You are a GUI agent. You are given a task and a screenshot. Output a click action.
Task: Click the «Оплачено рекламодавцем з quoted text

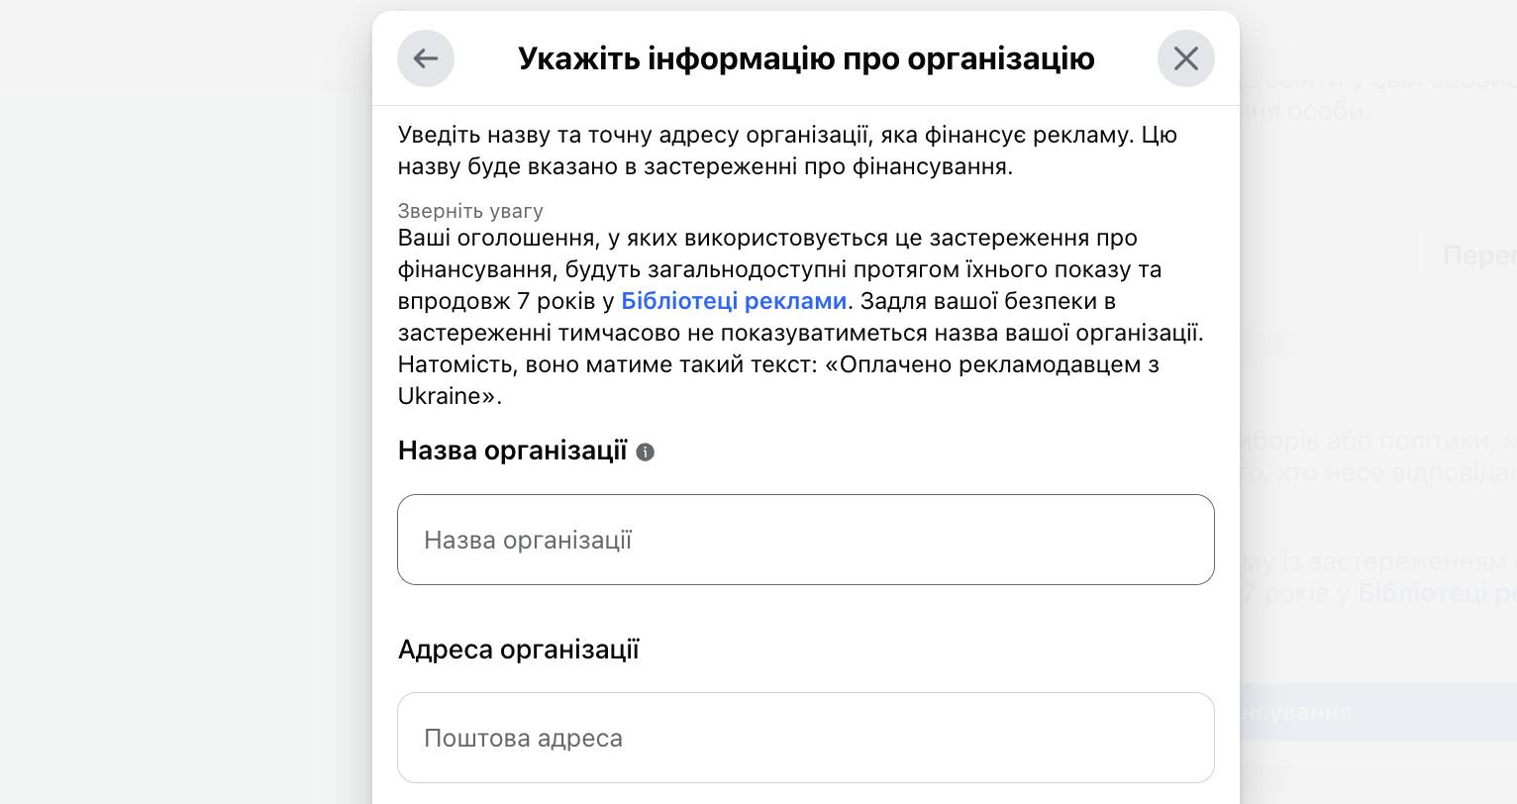[991, 364]
